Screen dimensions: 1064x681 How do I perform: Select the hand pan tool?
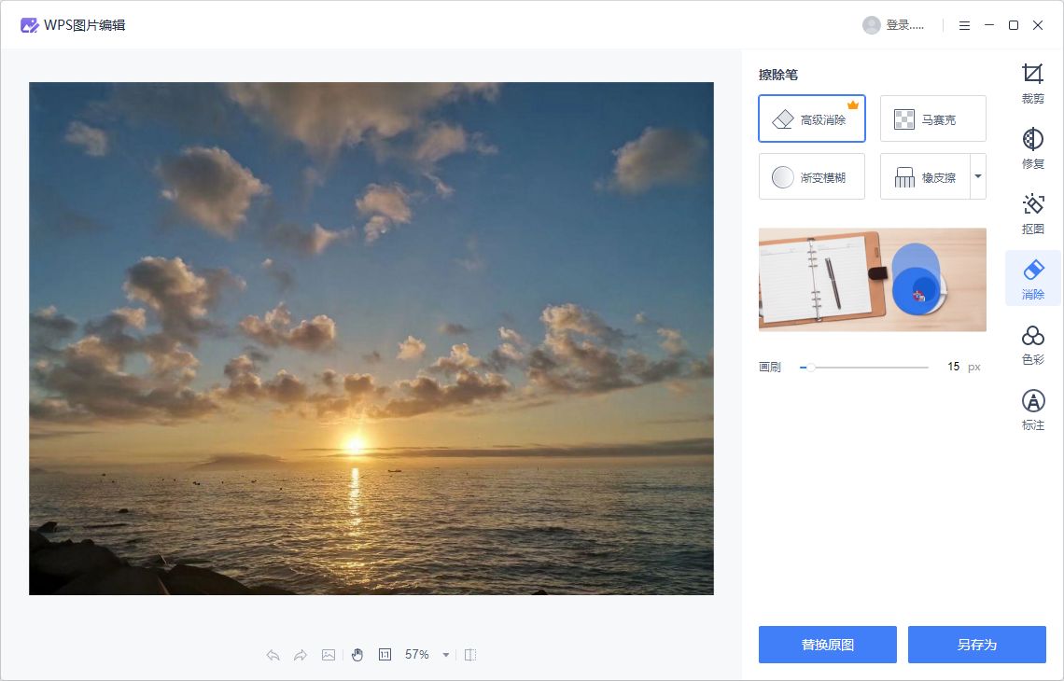point(357,655)
